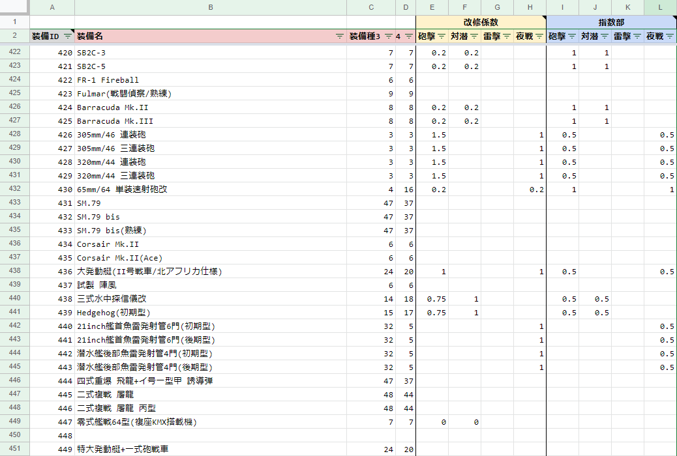Click the cell '試製 陣風'
The width and height of the screenshot is (677, 456).
(x=211, y=285)
